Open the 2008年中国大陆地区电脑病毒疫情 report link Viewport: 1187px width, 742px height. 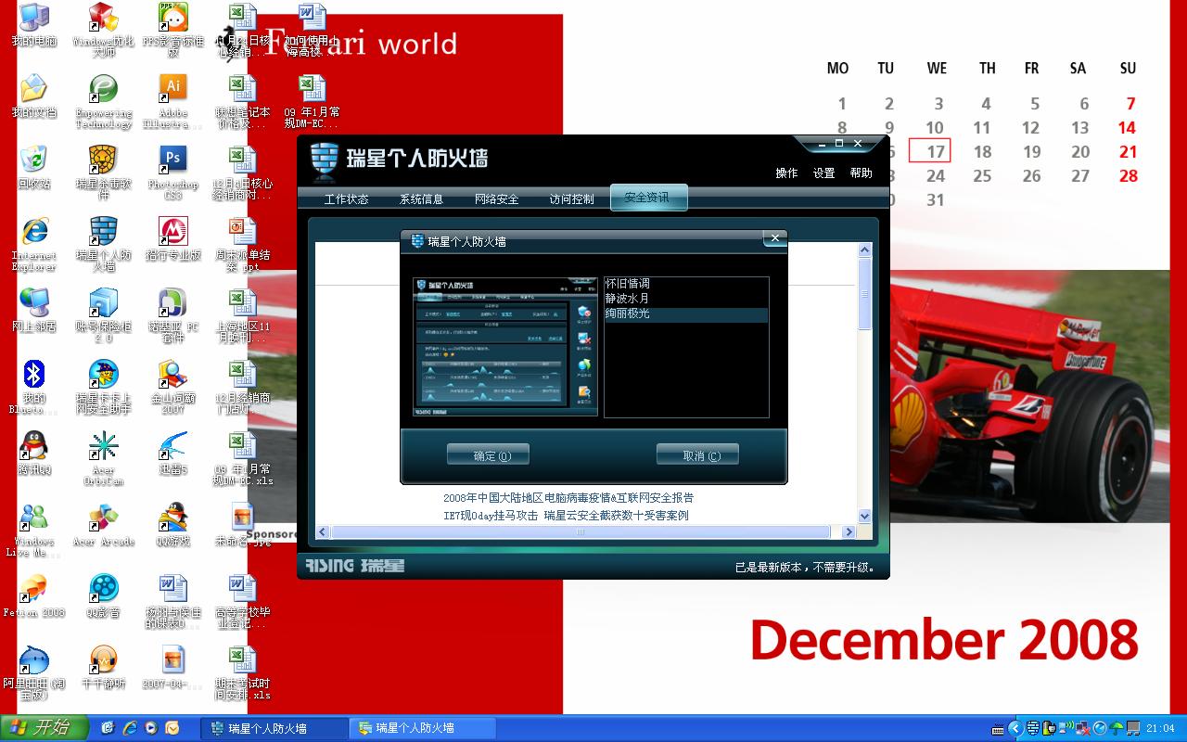point(568,498)
